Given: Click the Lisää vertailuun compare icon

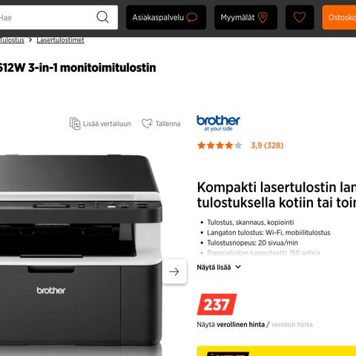Looking at the screenshot, I should [75, 124].
